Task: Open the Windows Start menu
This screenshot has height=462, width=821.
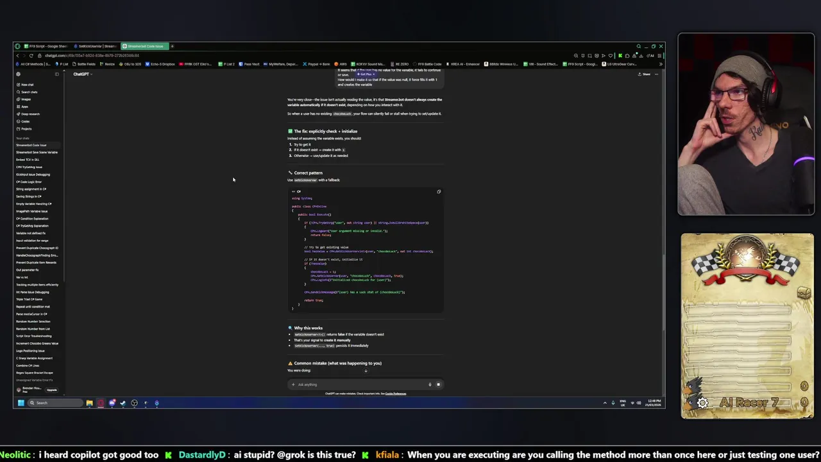Action: [x=21, y=403]
